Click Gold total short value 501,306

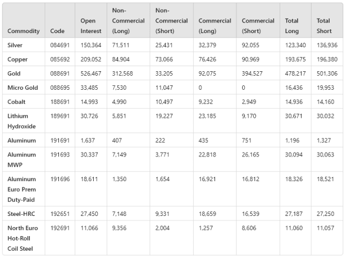point(327,73)
